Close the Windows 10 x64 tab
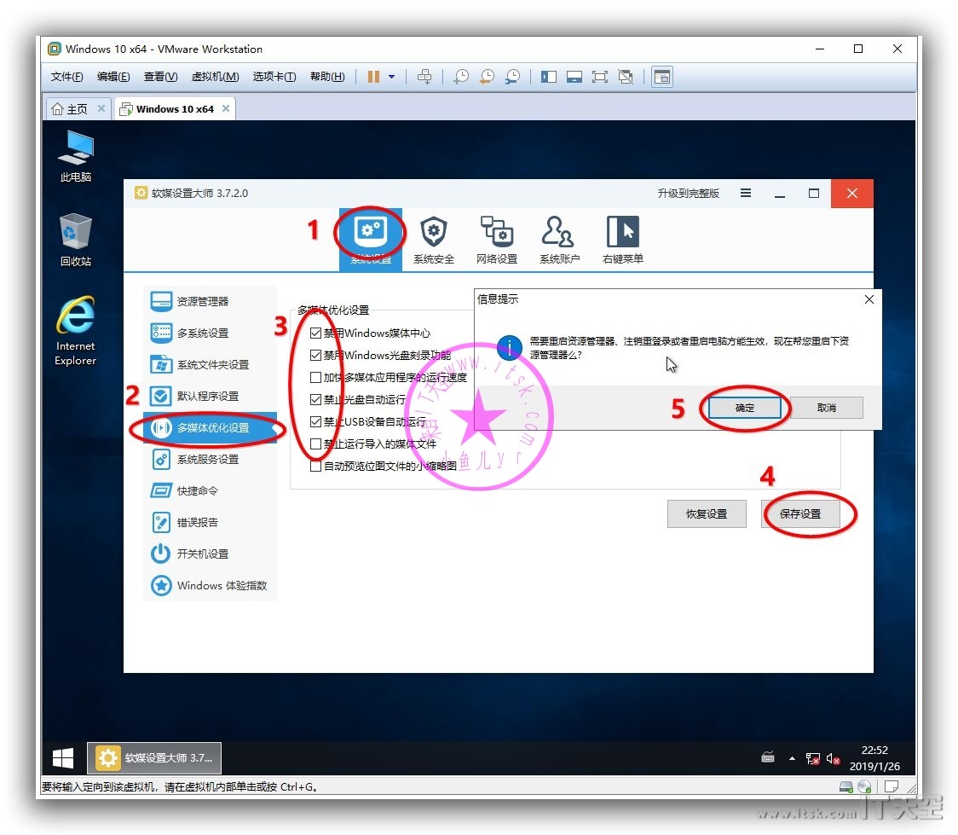Viewport: 958px width, 835px height. pos(226,108)
